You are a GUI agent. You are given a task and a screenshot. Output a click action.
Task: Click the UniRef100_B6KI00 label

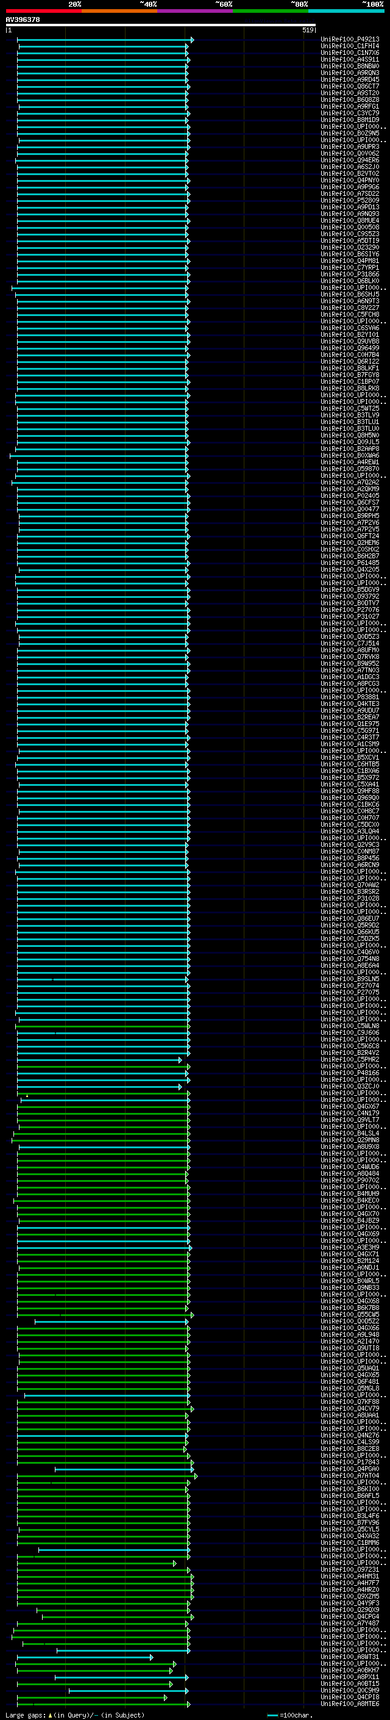click(350, 1489)
